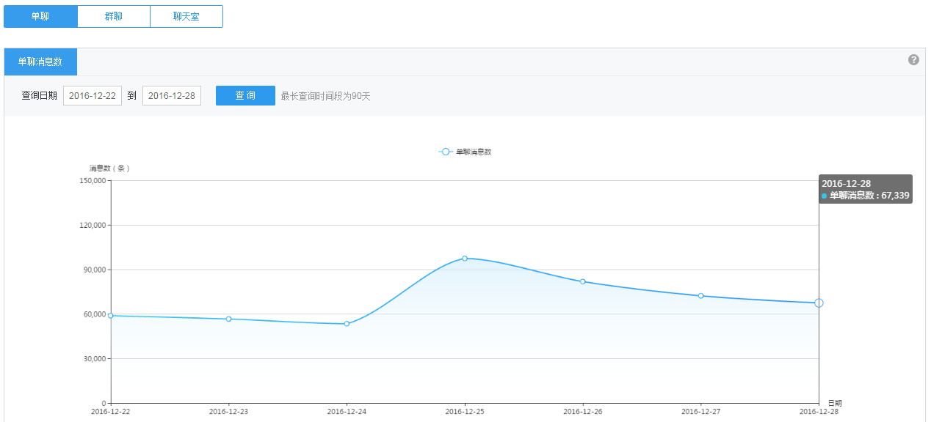Viewport: 931px width, 422px height.
Task: Select the 2016-12-23 data point on the line
Action: [x=229, y=319]
